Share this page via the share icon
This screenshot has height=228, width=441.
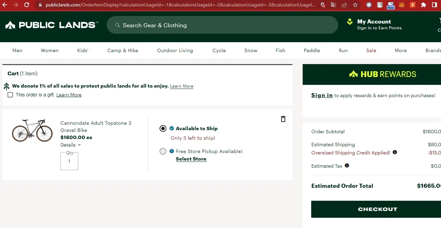click(x=344, y=5)
